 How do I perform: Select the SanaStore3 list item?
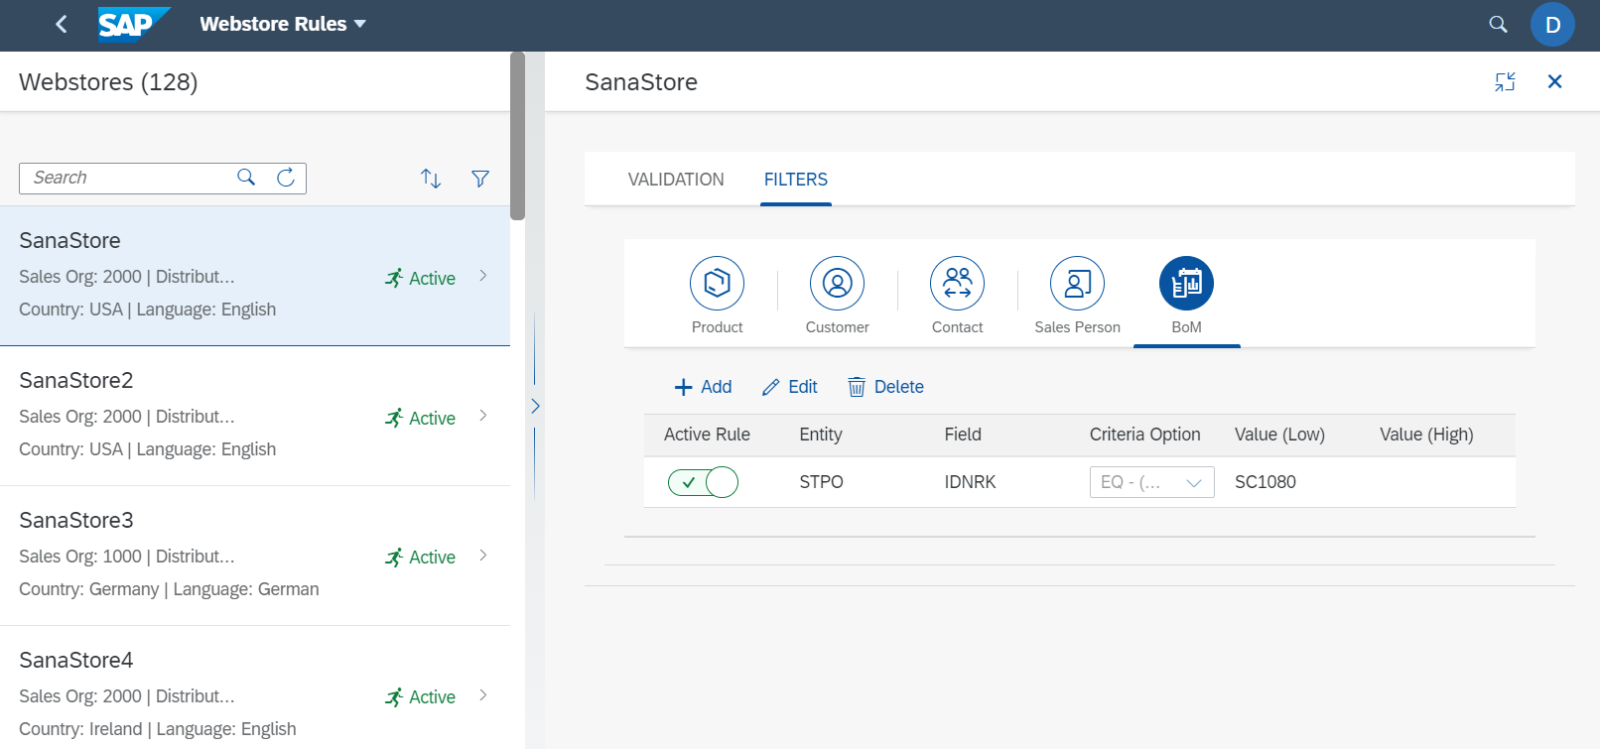pyautogui.click(x=255, y=556)
